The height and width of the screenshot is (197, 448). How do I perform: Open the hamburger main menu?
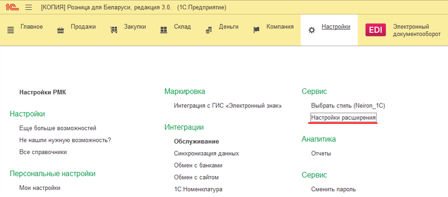point(29,7)
